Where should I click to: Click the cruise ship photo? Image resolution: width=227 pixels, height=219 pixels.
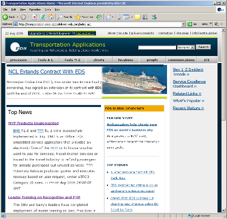134,80
